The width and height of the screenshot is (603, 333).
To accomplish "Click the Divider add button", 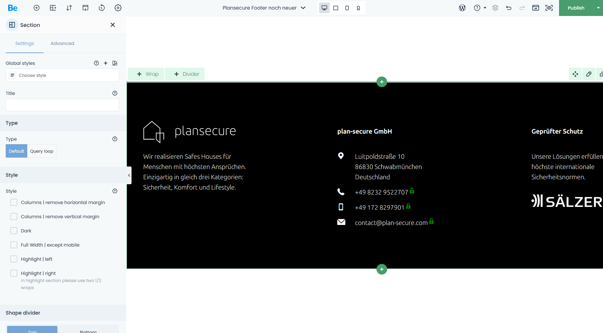I will point(186,74).
